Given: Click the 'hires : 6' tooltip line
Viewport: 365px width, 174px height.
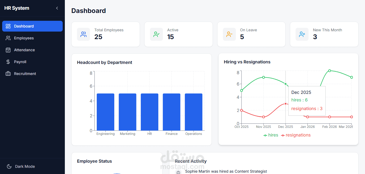Looking at the screenshot, I should click(299, 100).
